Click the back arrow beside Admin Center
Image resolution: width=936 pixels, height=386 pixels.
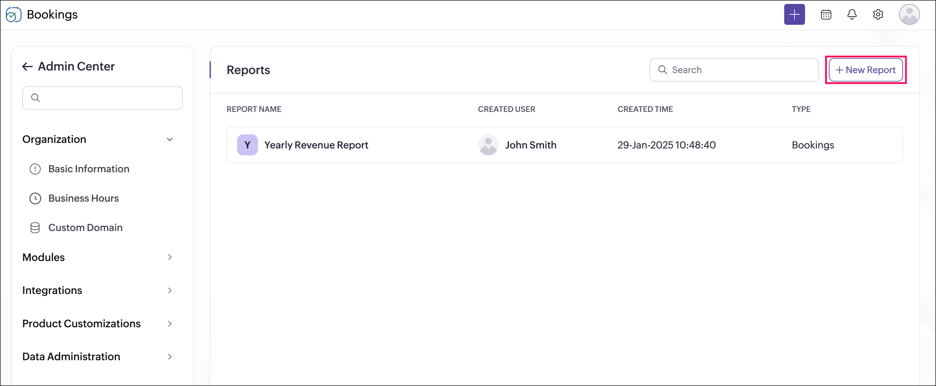(27, 66)
